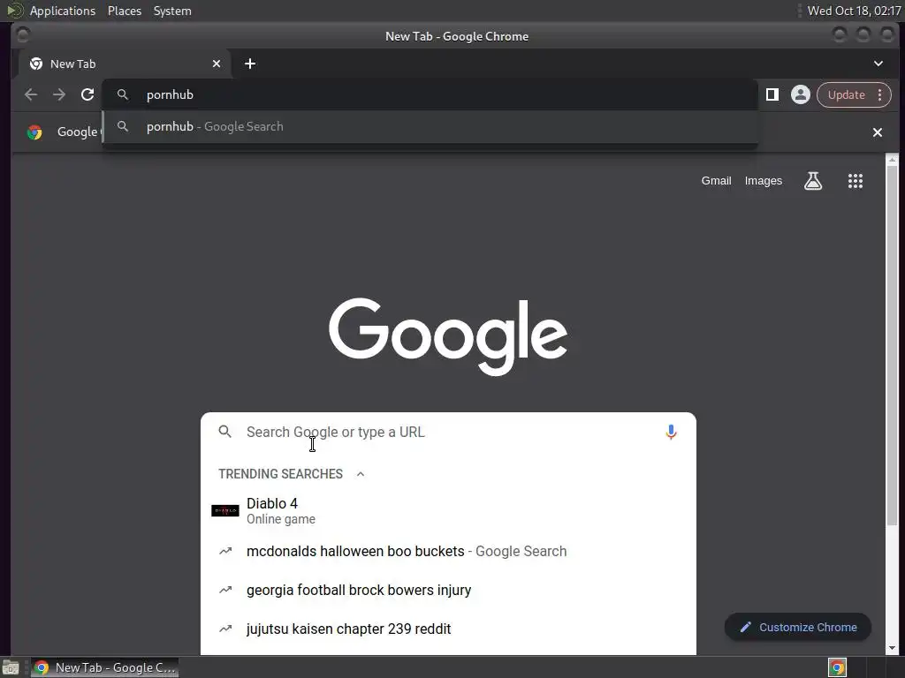Click the clock showing Wed Oct 18
The height and width of the screenshot is (678, 905).
pos(854,11)
